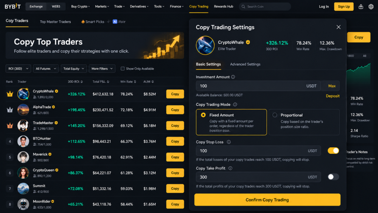Screen dimensions: 378x213
Task: Open the Top Master Traders tab
Action: 55,22
